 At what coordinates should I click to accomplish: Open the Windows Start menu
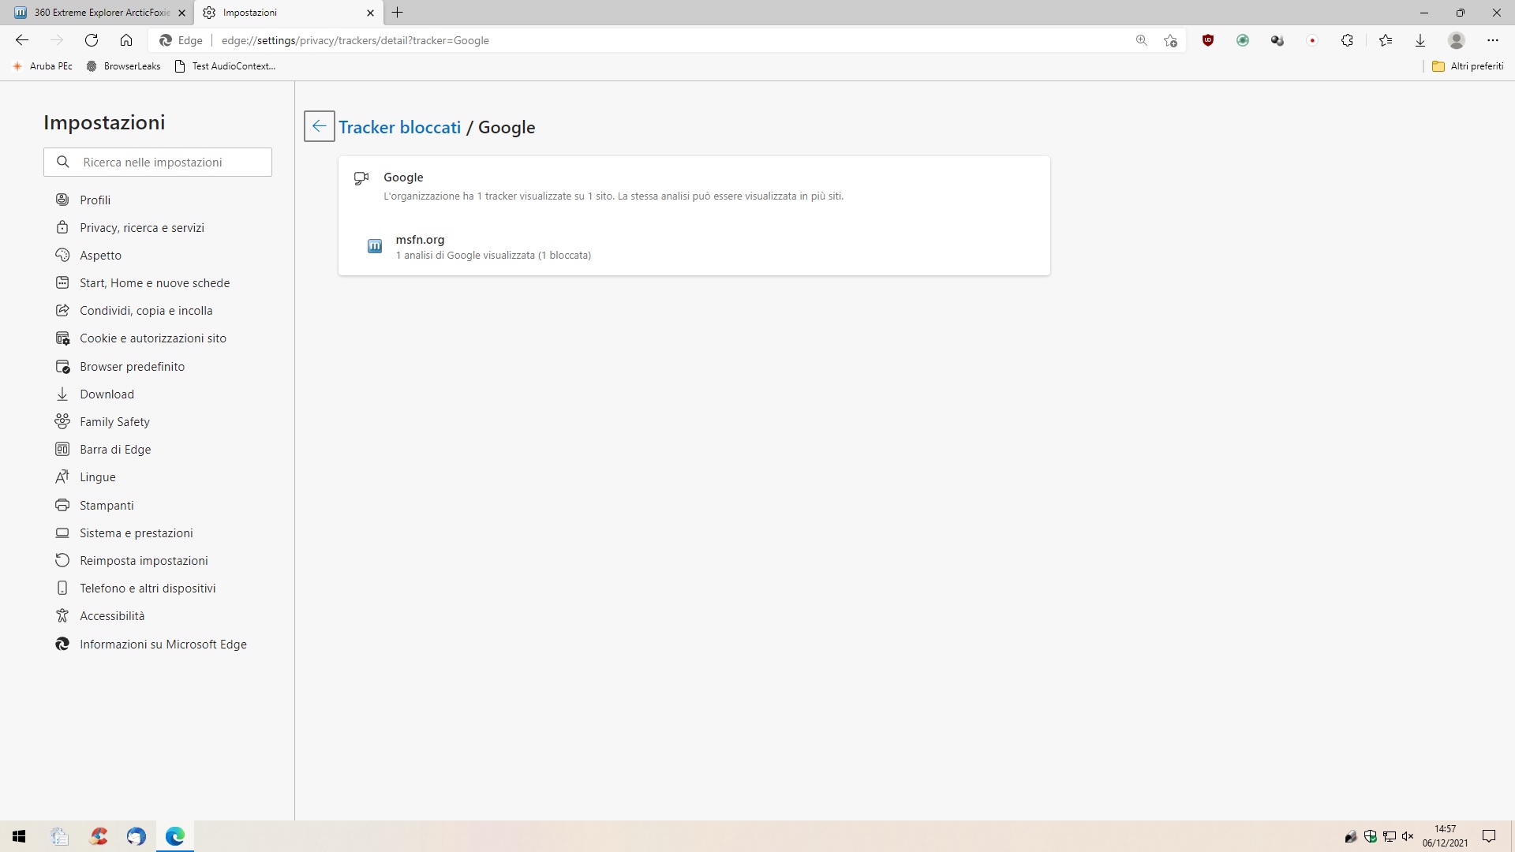coord(19,836)
